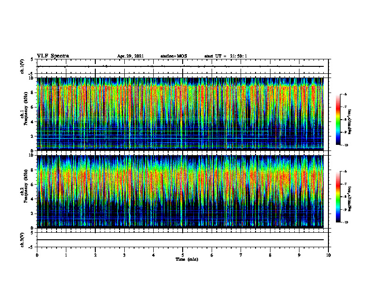Click the '6' kHz tick on ch.2 frequency axis
Screen dimensions: 370x286
[x=33, y=185]
